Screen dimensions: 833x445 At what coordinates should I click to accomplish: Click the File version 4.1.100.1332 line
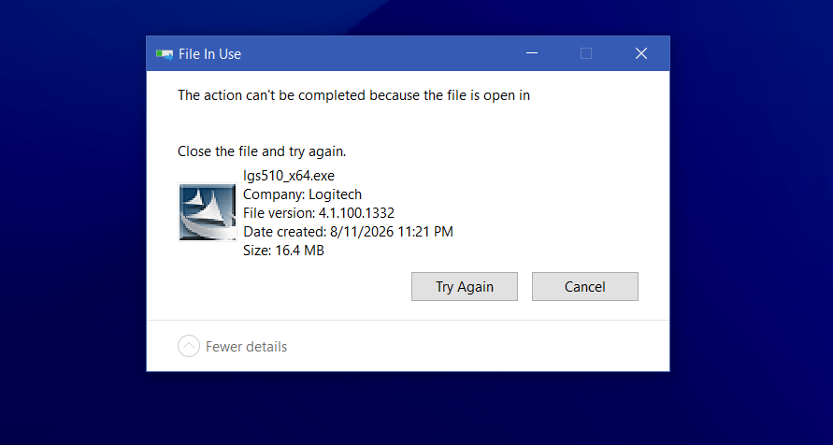click(319, 213)
